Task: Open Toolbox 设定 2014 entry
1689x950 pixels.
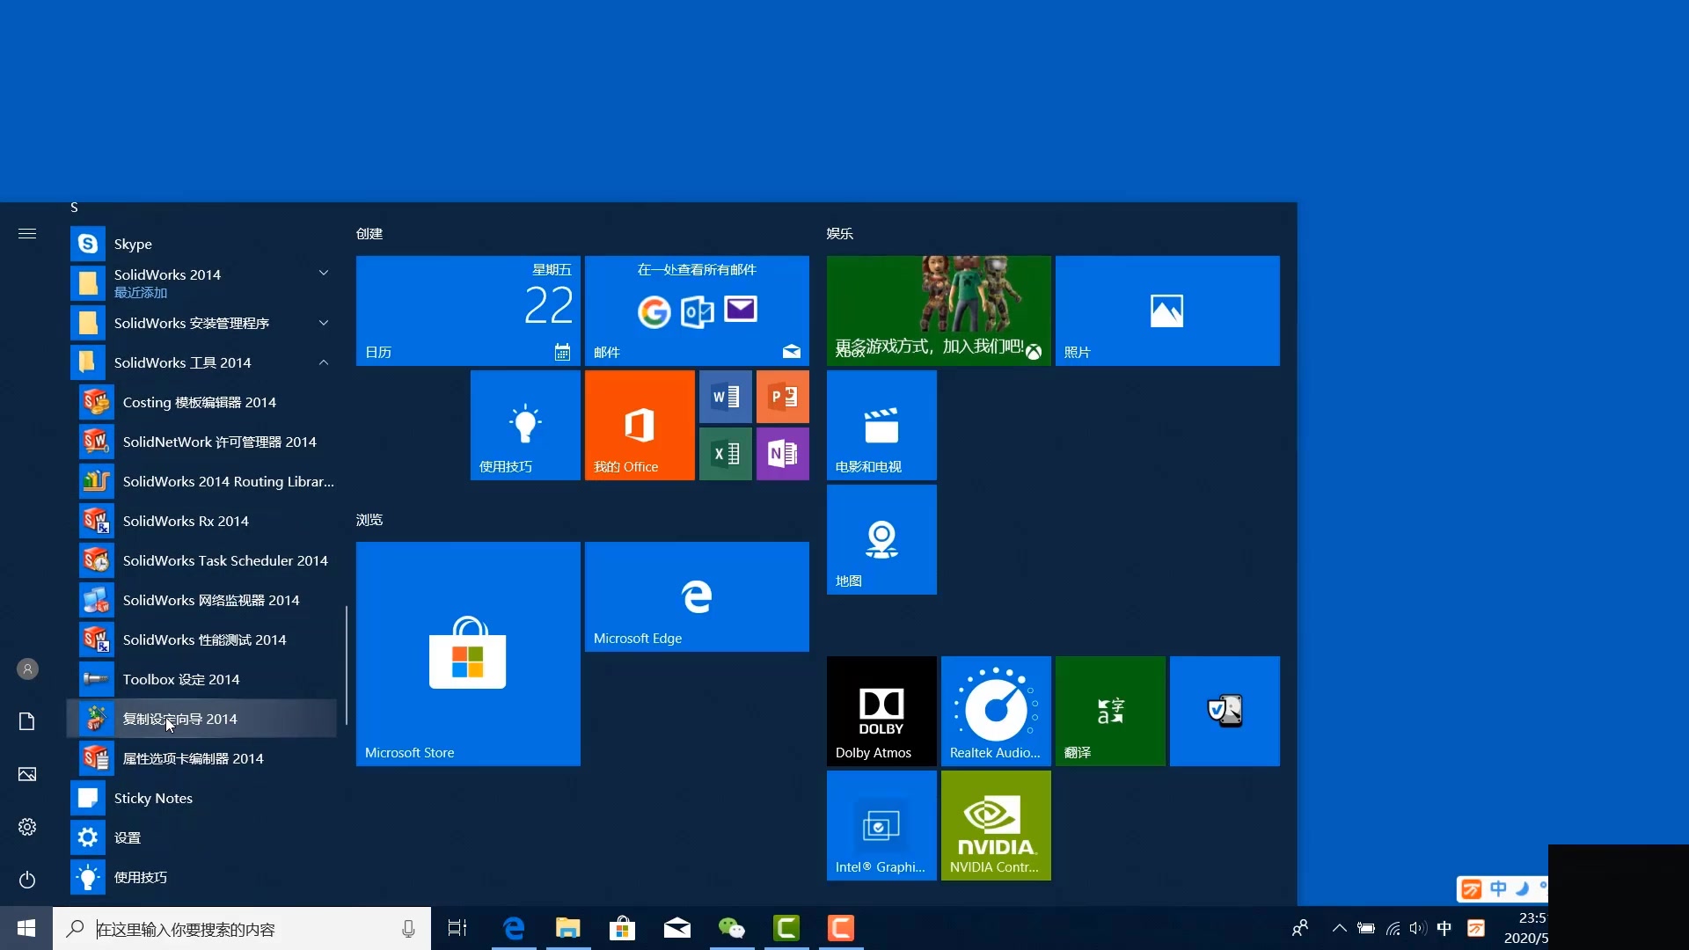Action: [181, 679]
